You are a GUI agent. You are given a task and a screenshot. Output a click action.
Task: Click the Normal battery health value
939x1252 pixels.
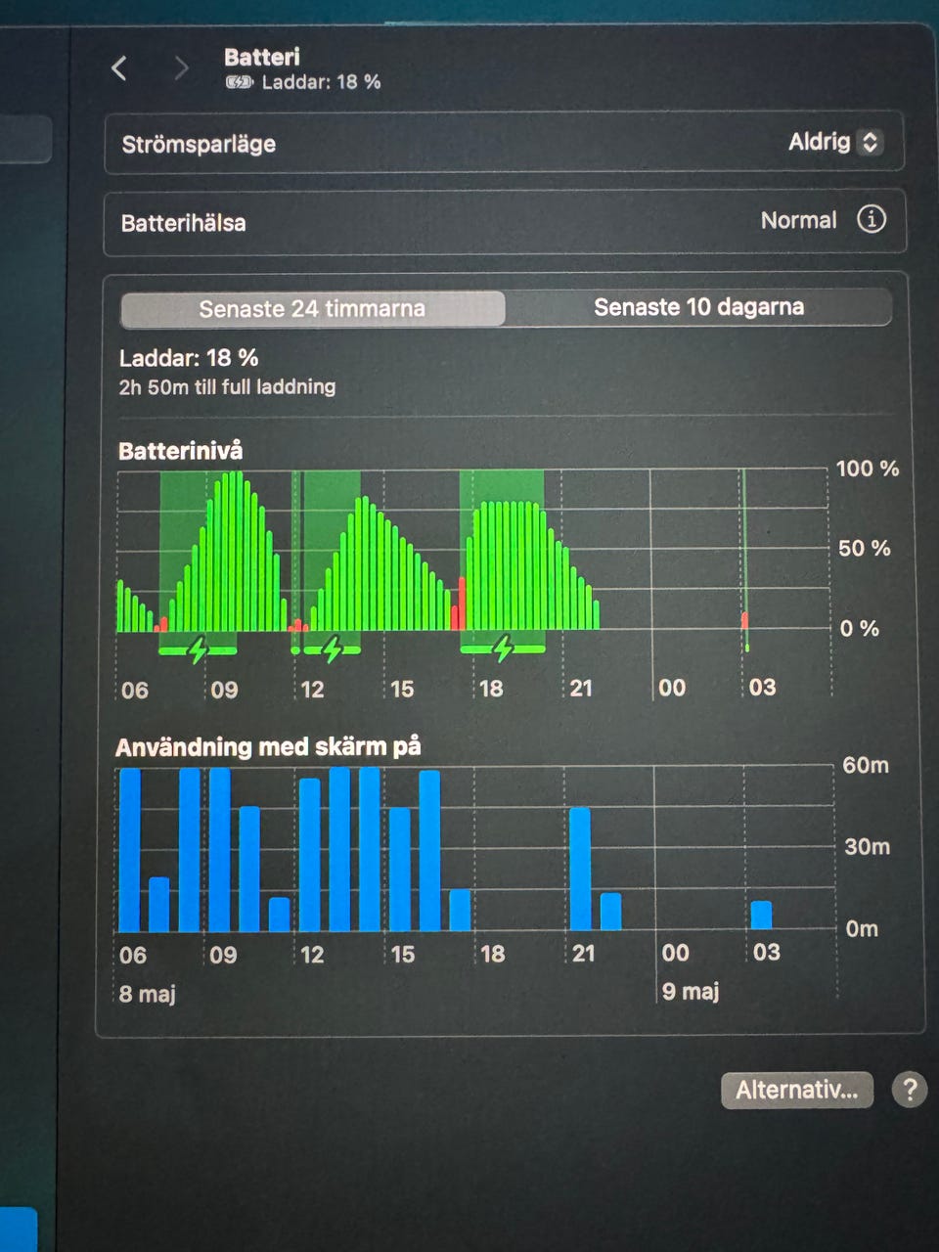pyautogui.click(x=798, y=221)
